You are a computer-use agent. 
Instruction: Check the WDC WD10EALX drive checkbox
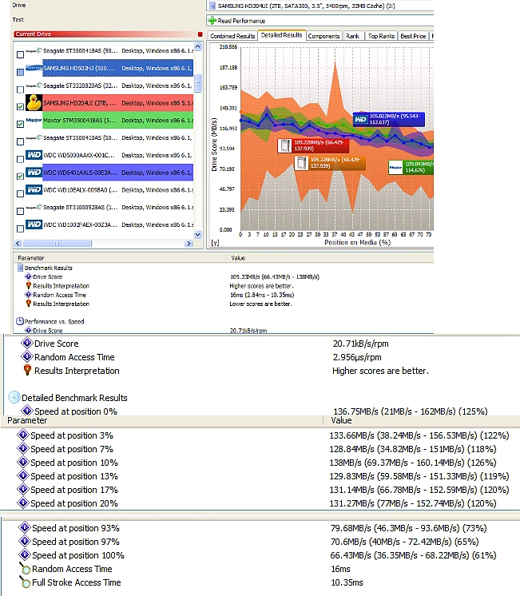pos(21,194)
